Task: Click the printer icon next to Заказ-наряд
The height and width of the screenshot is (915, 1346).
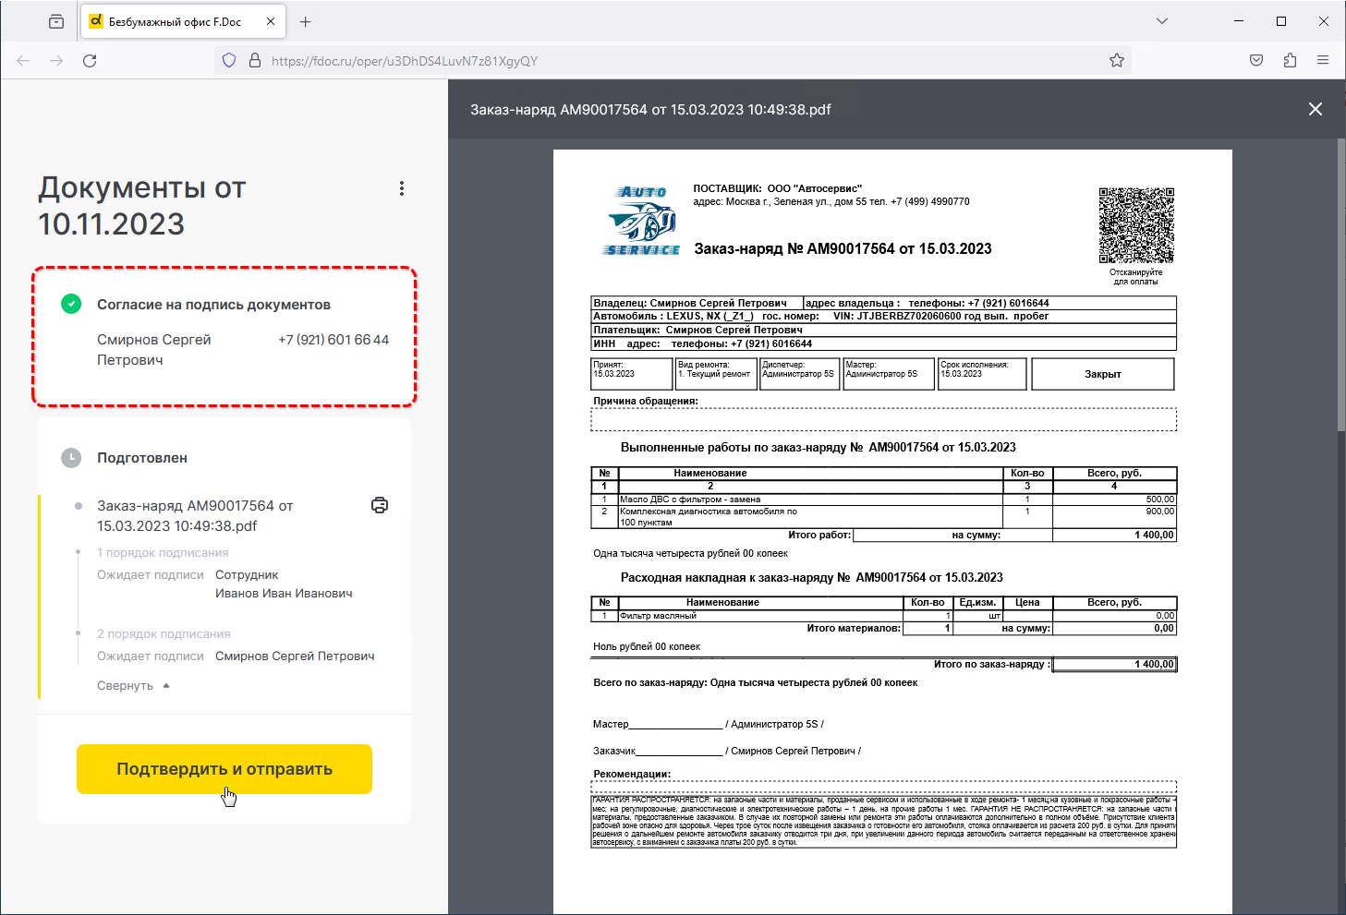Action: pos(380,505)
